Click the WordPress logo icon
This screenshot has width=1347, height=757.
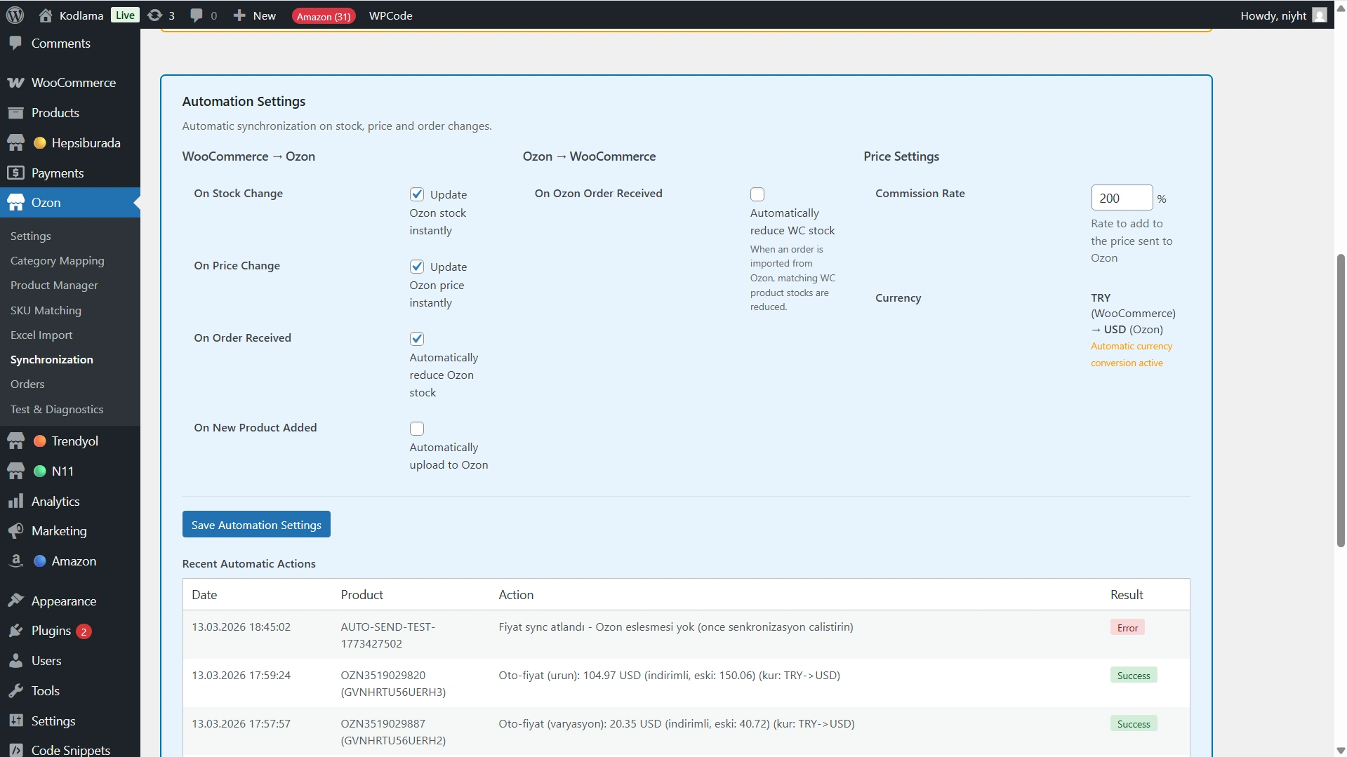pos(15,15)
